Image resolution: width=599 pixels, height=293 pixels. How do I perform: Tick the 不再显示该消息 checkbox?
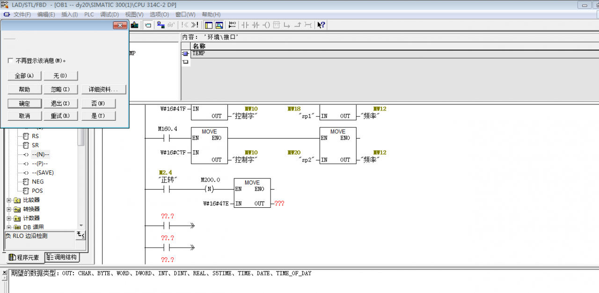point(10,61)
